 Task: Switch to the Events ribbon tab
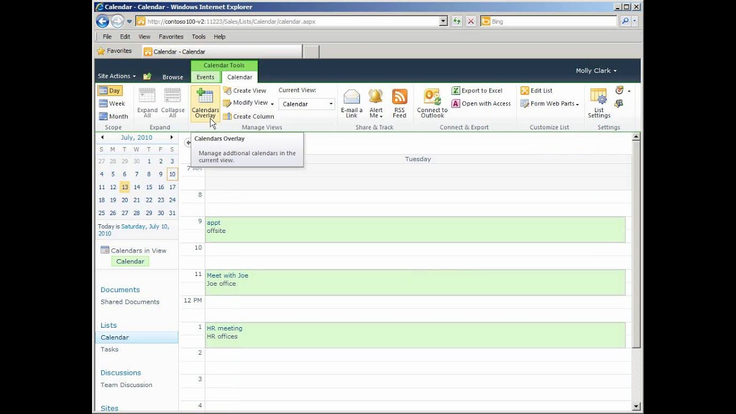(205, 77)
